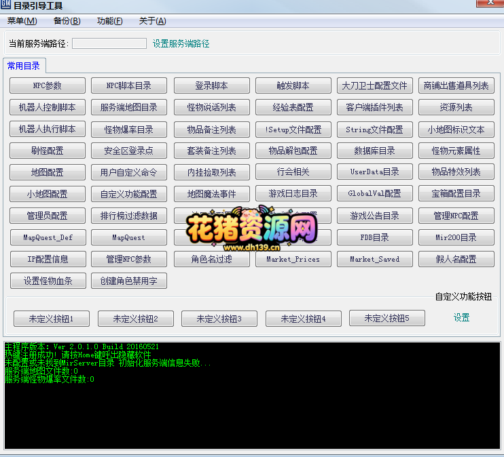The width and height of the screenshot is (504, 457).
Task: Open 用户自定义命令
Action: 129,172
